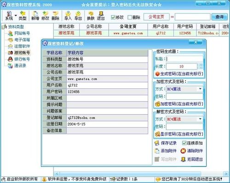
Task: Click the 退出 toolbar icon
Action: coord(101,16)
